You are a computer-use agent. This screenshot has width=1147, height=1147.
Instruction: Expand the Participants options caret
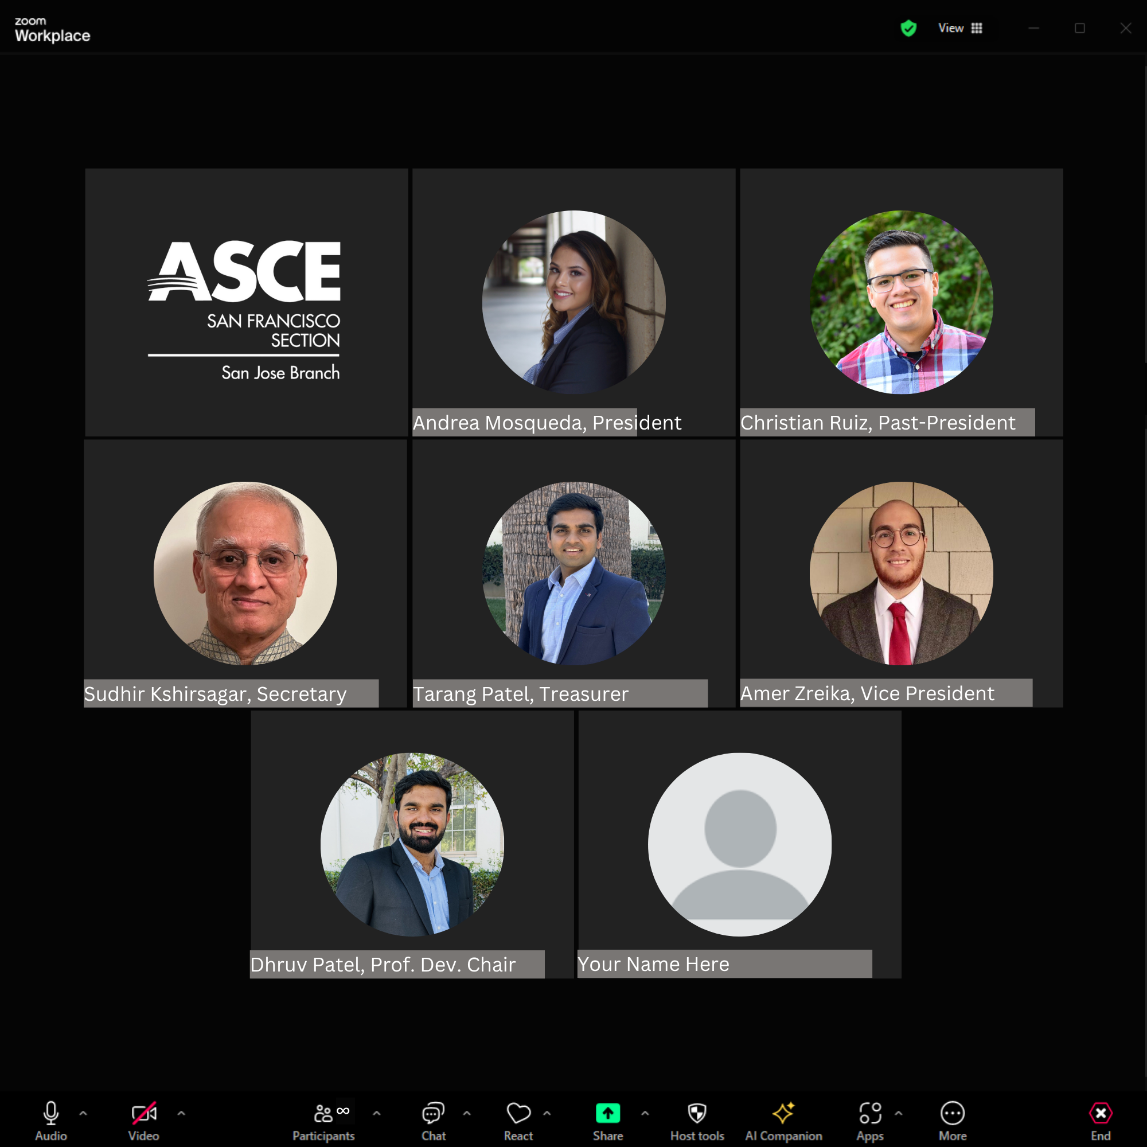[376, 1113]
